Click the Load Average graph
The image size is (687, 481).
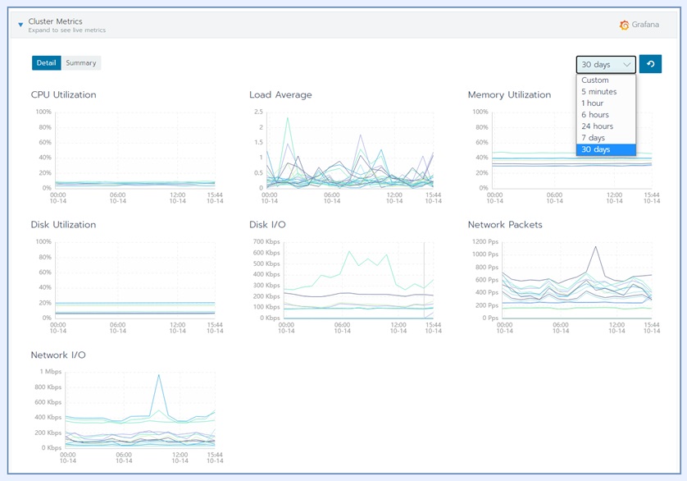tap(349, 150)
